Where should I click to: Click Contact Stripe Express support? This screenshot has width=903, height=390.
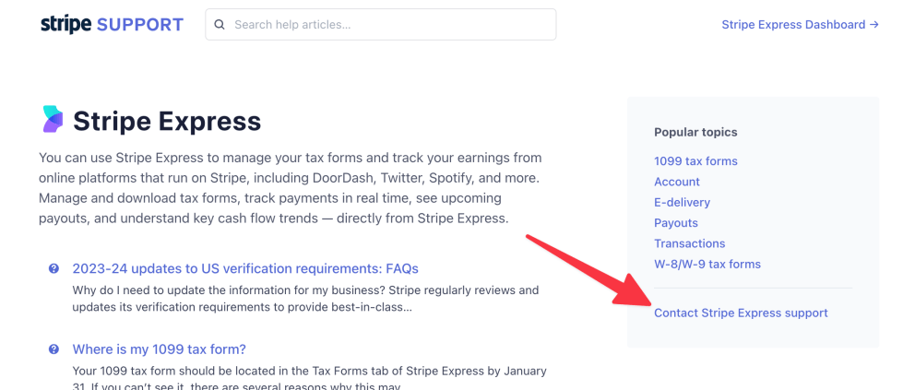tap(741, 313)
